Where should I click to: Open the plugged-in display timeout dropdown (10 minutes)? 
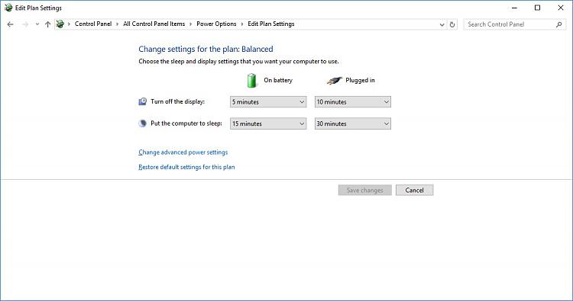point(353,102)
